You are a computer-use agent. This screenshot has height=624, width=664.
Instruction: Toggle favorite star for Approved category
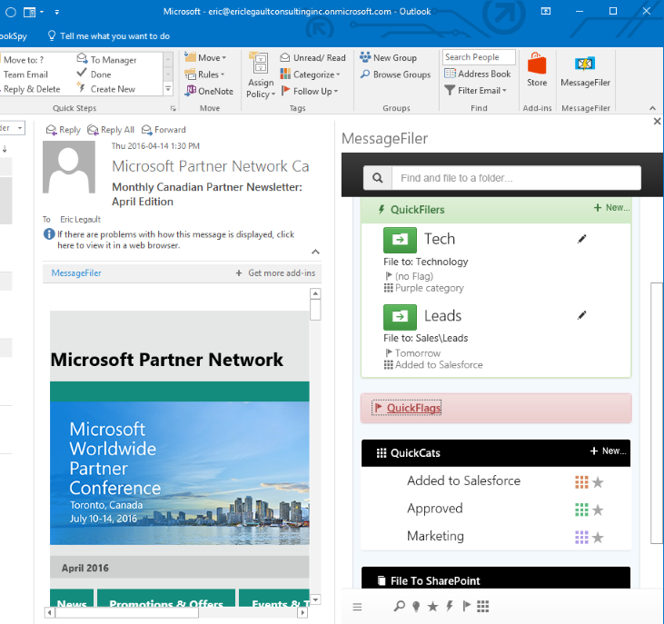[x=598, y=510]
